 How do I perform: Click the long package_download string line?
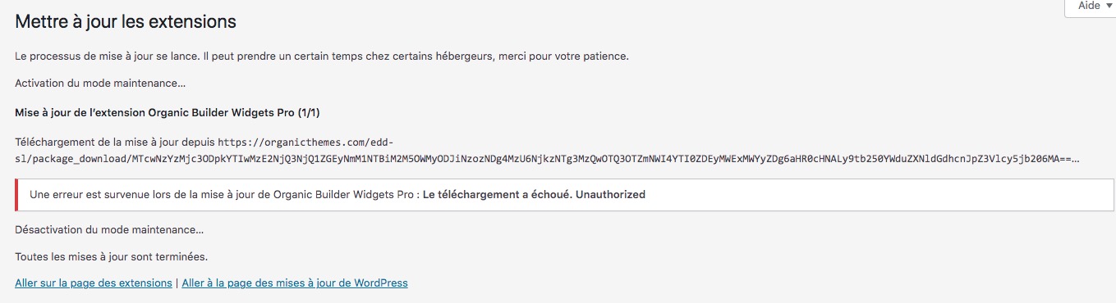coord(547,158)
